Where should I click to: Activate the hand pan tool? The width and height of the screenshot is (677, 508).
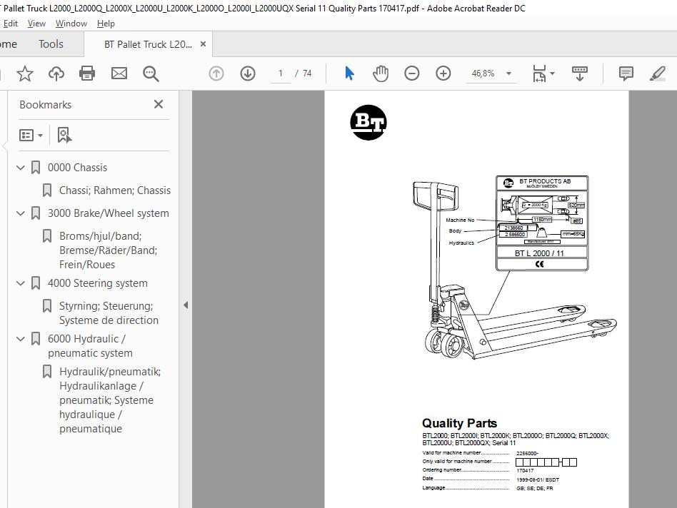tap(381, 73)
